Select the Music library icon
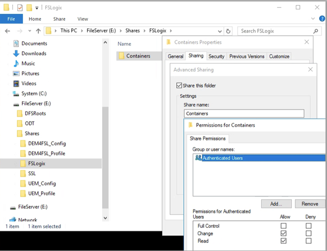 click(x=16, y=64)
